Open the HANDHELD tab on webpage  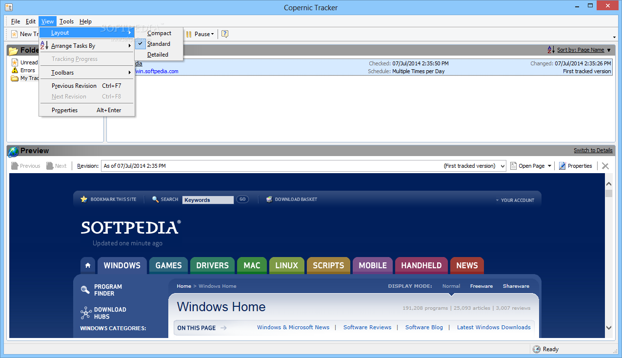[x=421, y=265]
